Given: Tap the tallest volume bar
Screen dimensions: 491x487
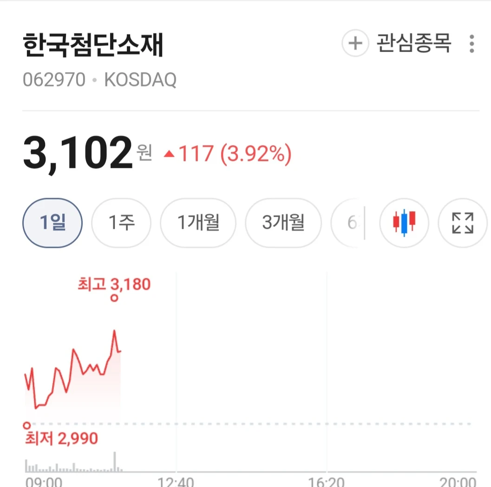Looking at the screenshot, I should [x=115, y=461].
